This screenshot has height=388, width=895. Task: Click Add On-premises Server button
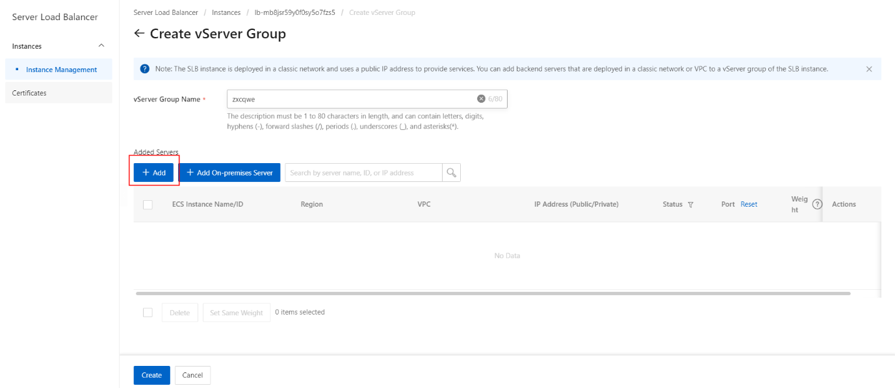(x=229, y=172)
